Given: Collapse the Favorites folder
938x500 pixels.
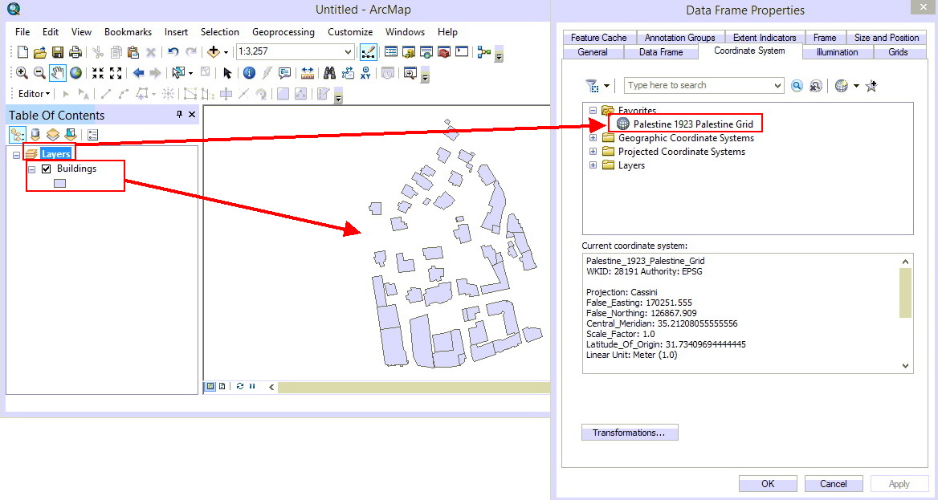Looking at the screenshot, I should (x=593, y=111).
